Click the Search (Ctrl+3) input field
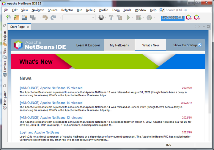Viewport: 214px width, 150px height. 188,10
